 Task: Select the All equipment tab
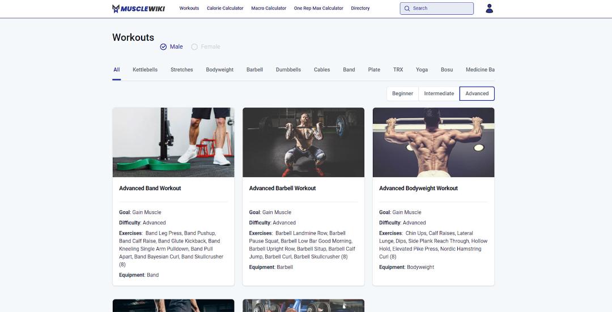point(116,70)
